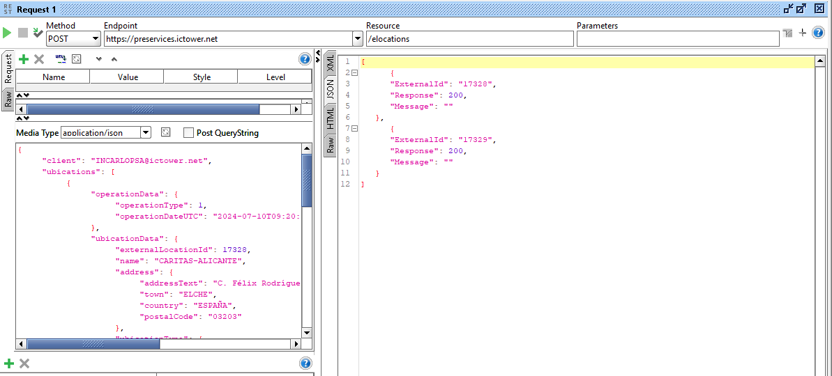Click inside the Resource /elocations field
Screen dimensions: 832x376
click(x=469, y=39)
